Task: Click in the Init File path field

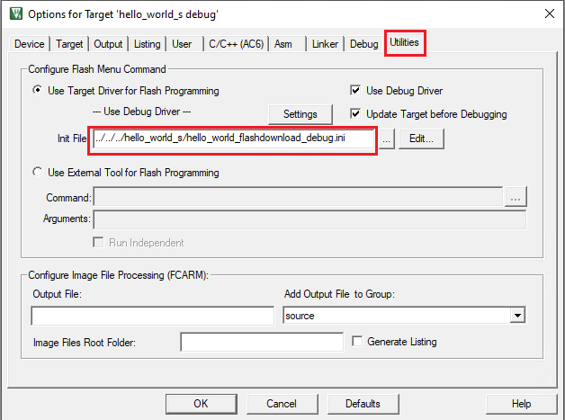Action: 233,139
